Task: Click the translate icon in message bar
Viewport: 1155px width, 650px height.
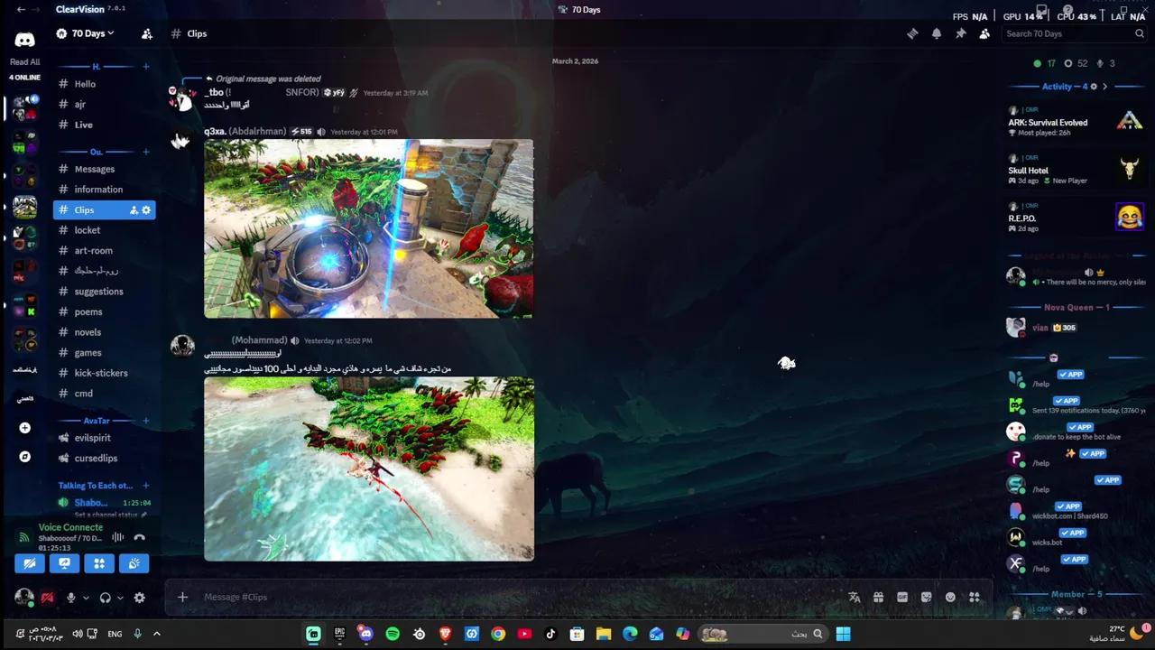Action: click(855, 597)
